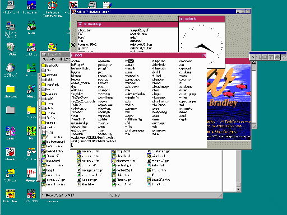Open the My Computer desktop icon

pos(11,5)
